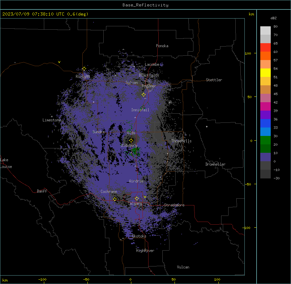The height and width of the screenshot is (284, 291).
Task: Select the green 30 dBZ legend swatch
Action: [x=265, y=140]
